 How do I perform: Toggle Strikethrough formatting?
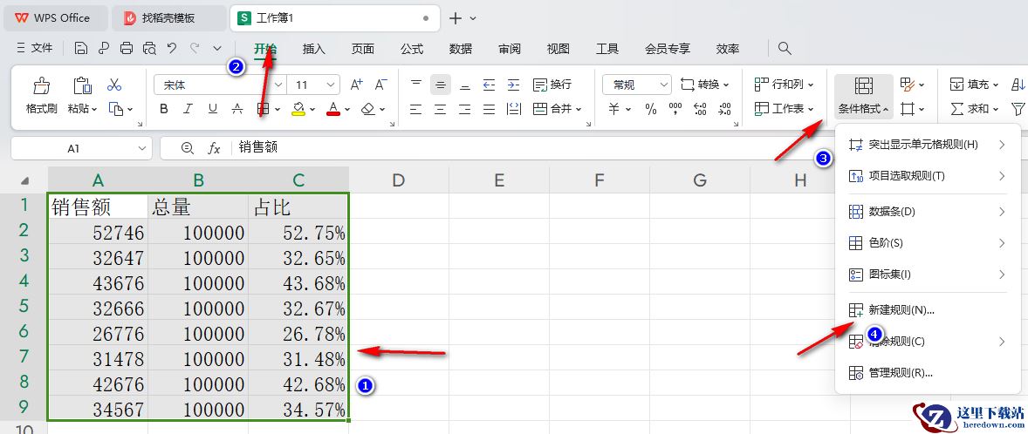coord(237,109)
